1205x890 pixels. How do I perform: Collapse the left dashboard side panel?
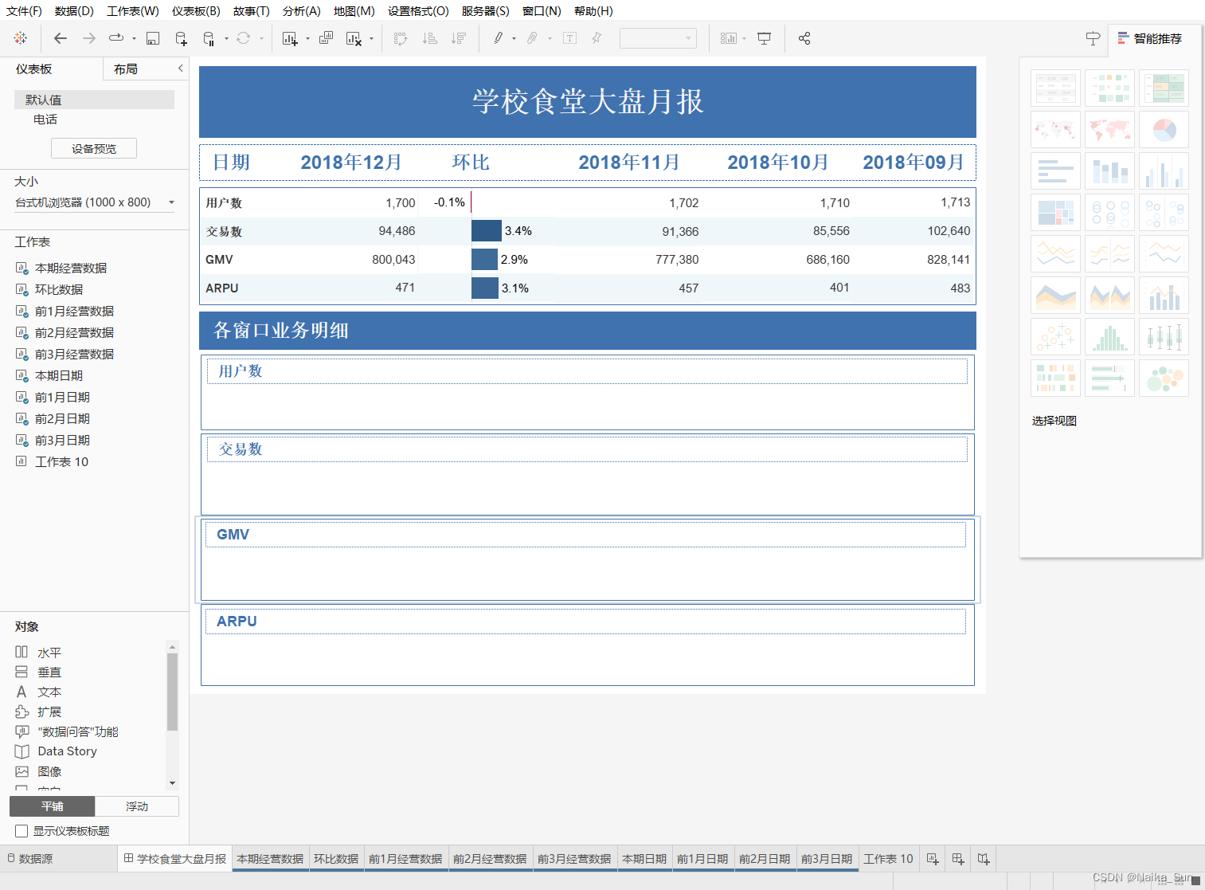point(181,69)
